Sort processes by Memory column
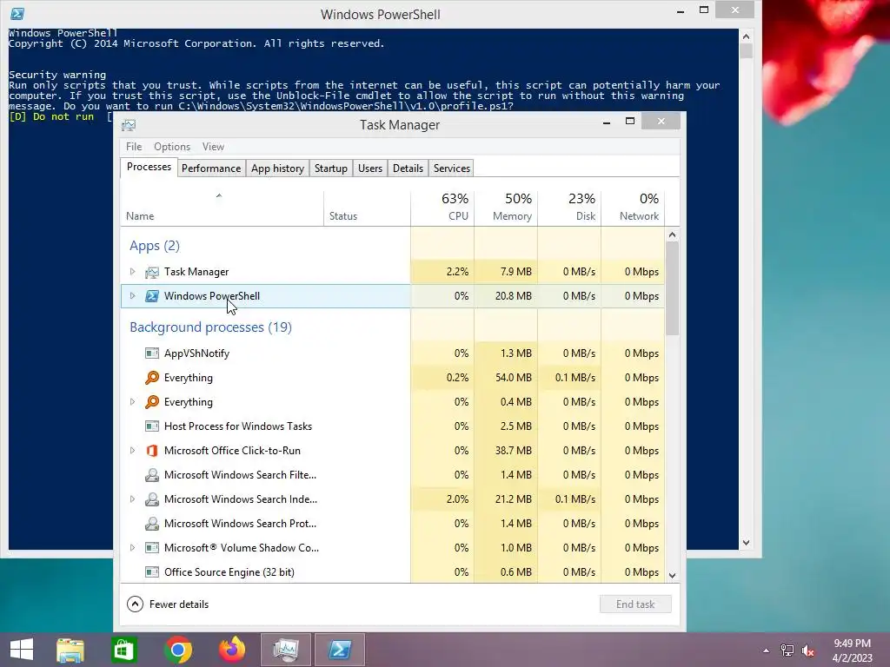Image resolution: width=890 pixels, height=667 pixels. click(507, 208)
